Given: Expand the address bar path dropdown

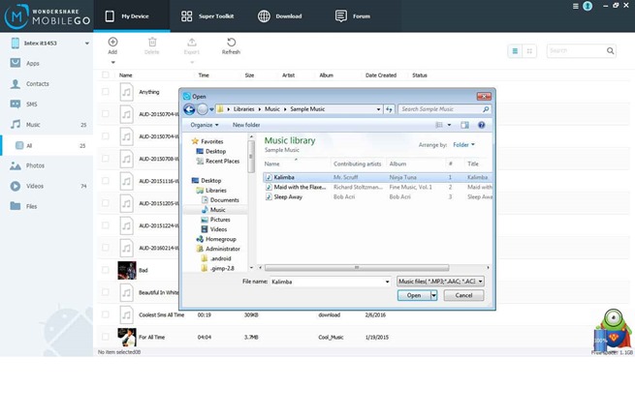Looking at the screenshot, I should 378,109.
